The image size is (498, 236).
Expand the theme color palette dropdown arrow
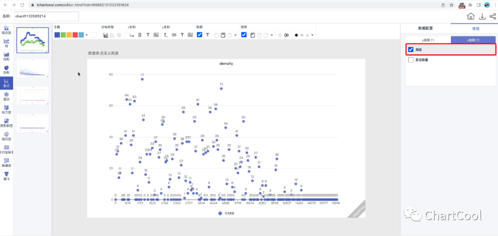coord(87,35)
